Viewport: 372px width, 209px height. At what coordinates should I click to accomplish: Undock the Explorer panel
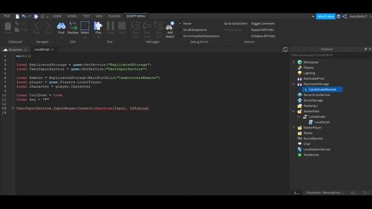tap(366, 49)
